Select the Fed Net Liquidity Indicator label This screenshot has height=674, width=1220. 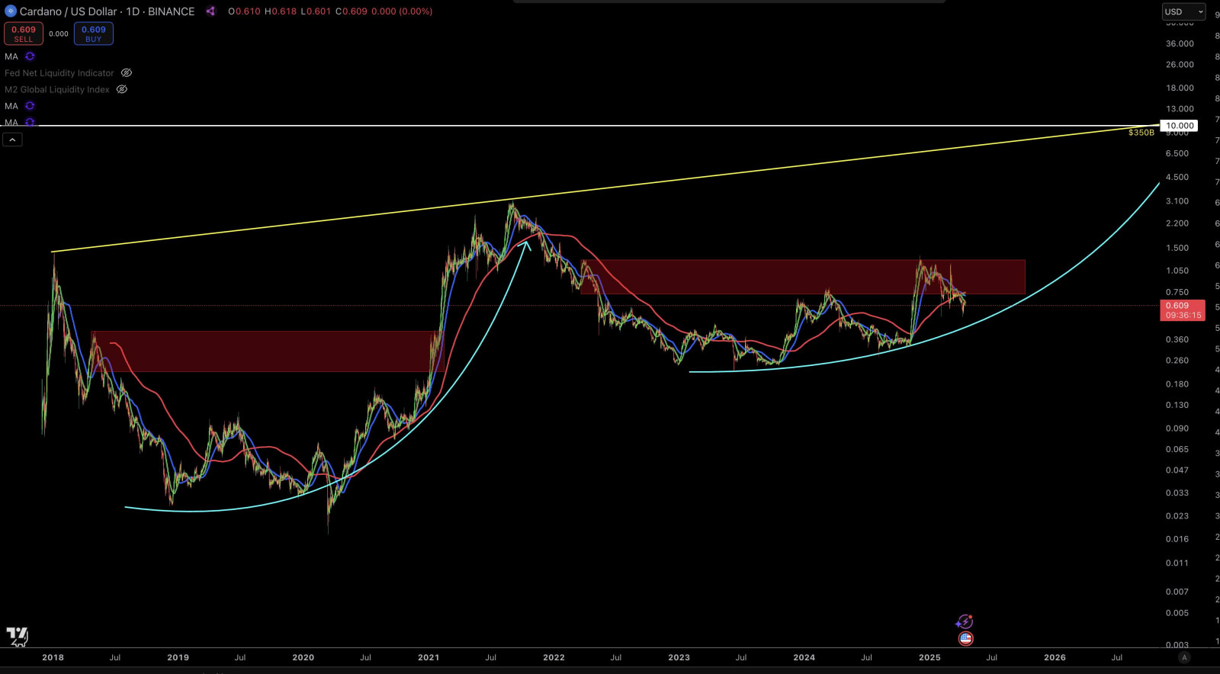coord(59,73)
